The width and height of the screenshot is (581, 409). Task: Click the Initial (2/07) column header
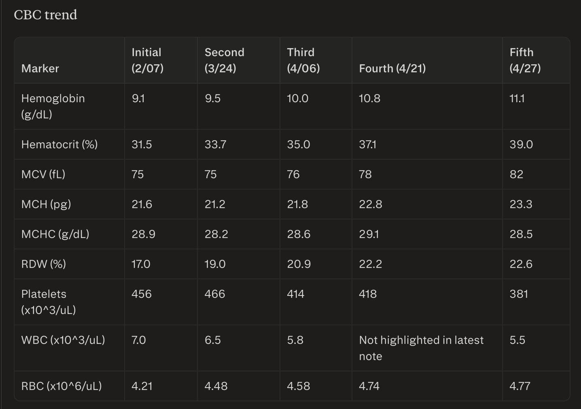click(x=147, y=60)
